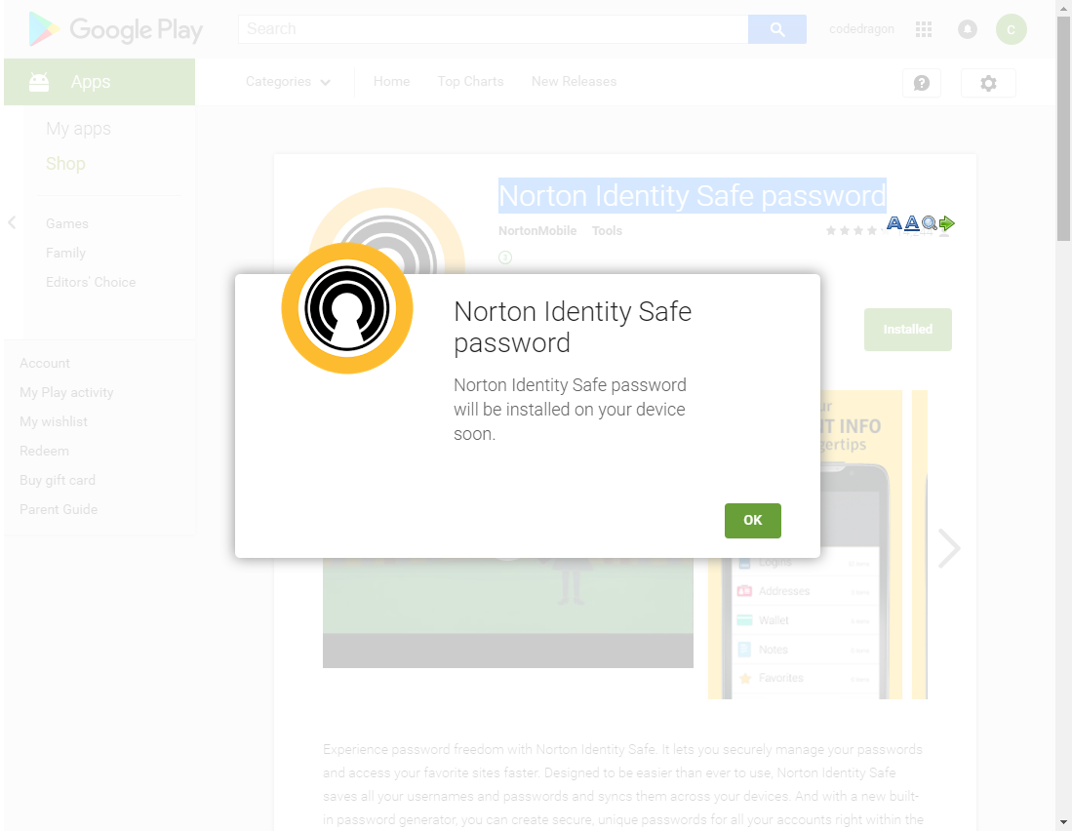The height and width of the screenshot is (831, 1072).
Task: Open the Family category
Action: 65,253
